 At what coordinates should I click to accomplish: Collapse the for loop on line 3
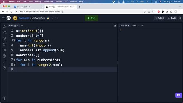point(15,41)
